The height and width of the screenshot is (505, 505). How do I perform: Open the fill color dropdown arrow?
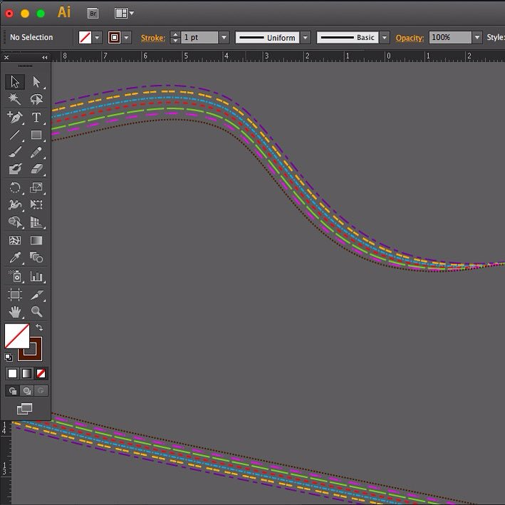pyautogui.click(x=98, y=38)
